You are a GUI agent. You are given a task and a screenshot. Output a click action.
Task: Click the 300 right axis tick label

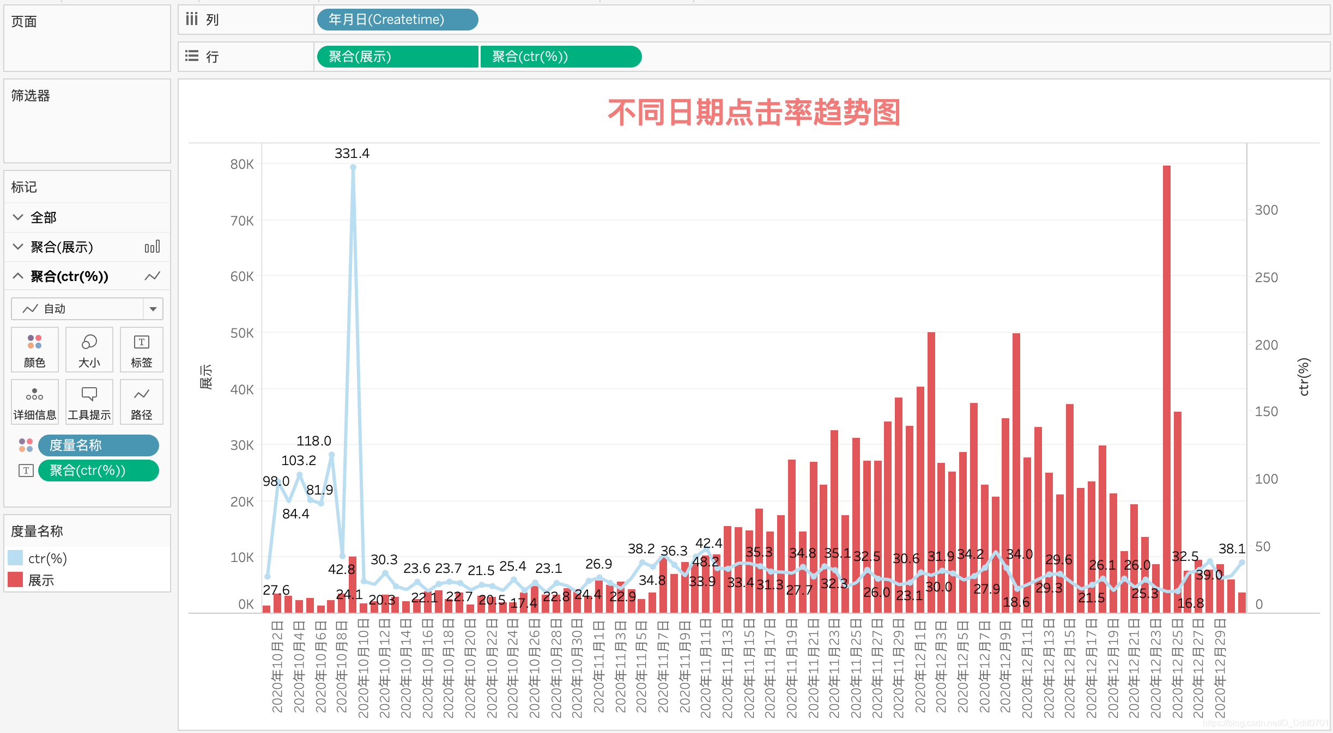coord(1267,210)
